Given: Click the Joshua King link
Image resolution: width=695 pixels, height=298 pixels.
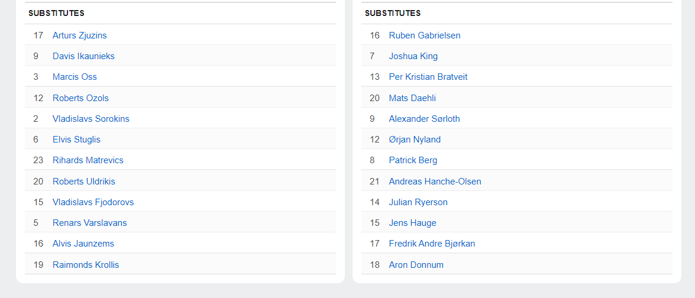Looking at the screenshot, I should tap(413, 56).
